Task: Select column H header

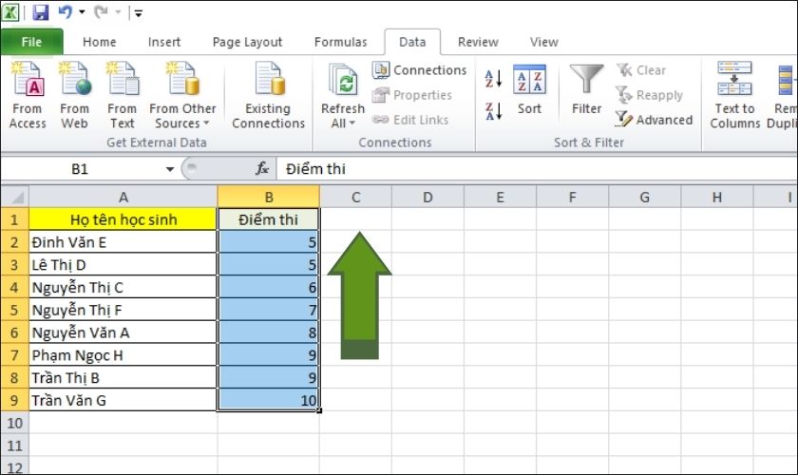Action: (x=716, y=197)
